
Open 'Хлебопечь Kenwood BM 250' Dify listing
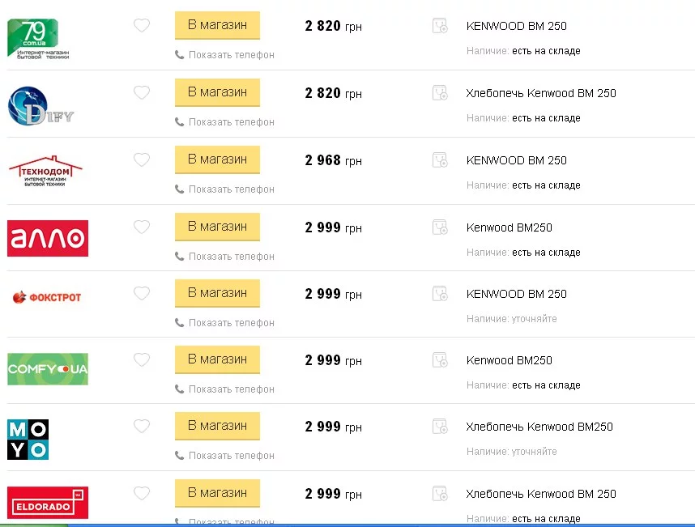pos(541,93)
